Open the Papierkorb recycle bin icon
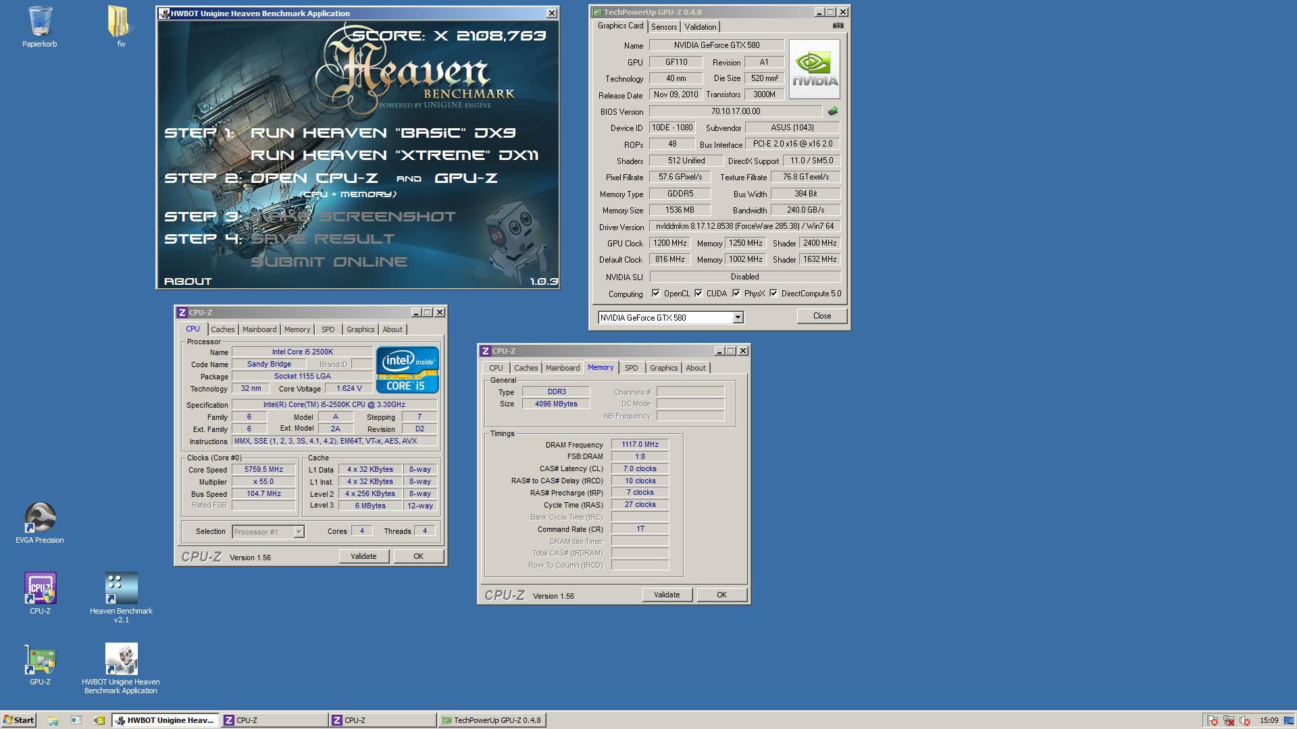The height and width of the screenshot is (729, 1297). 40,27
